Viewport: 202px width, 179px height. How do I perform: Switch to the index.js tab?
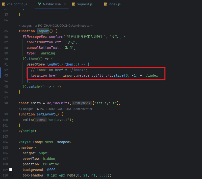[112, 4]
